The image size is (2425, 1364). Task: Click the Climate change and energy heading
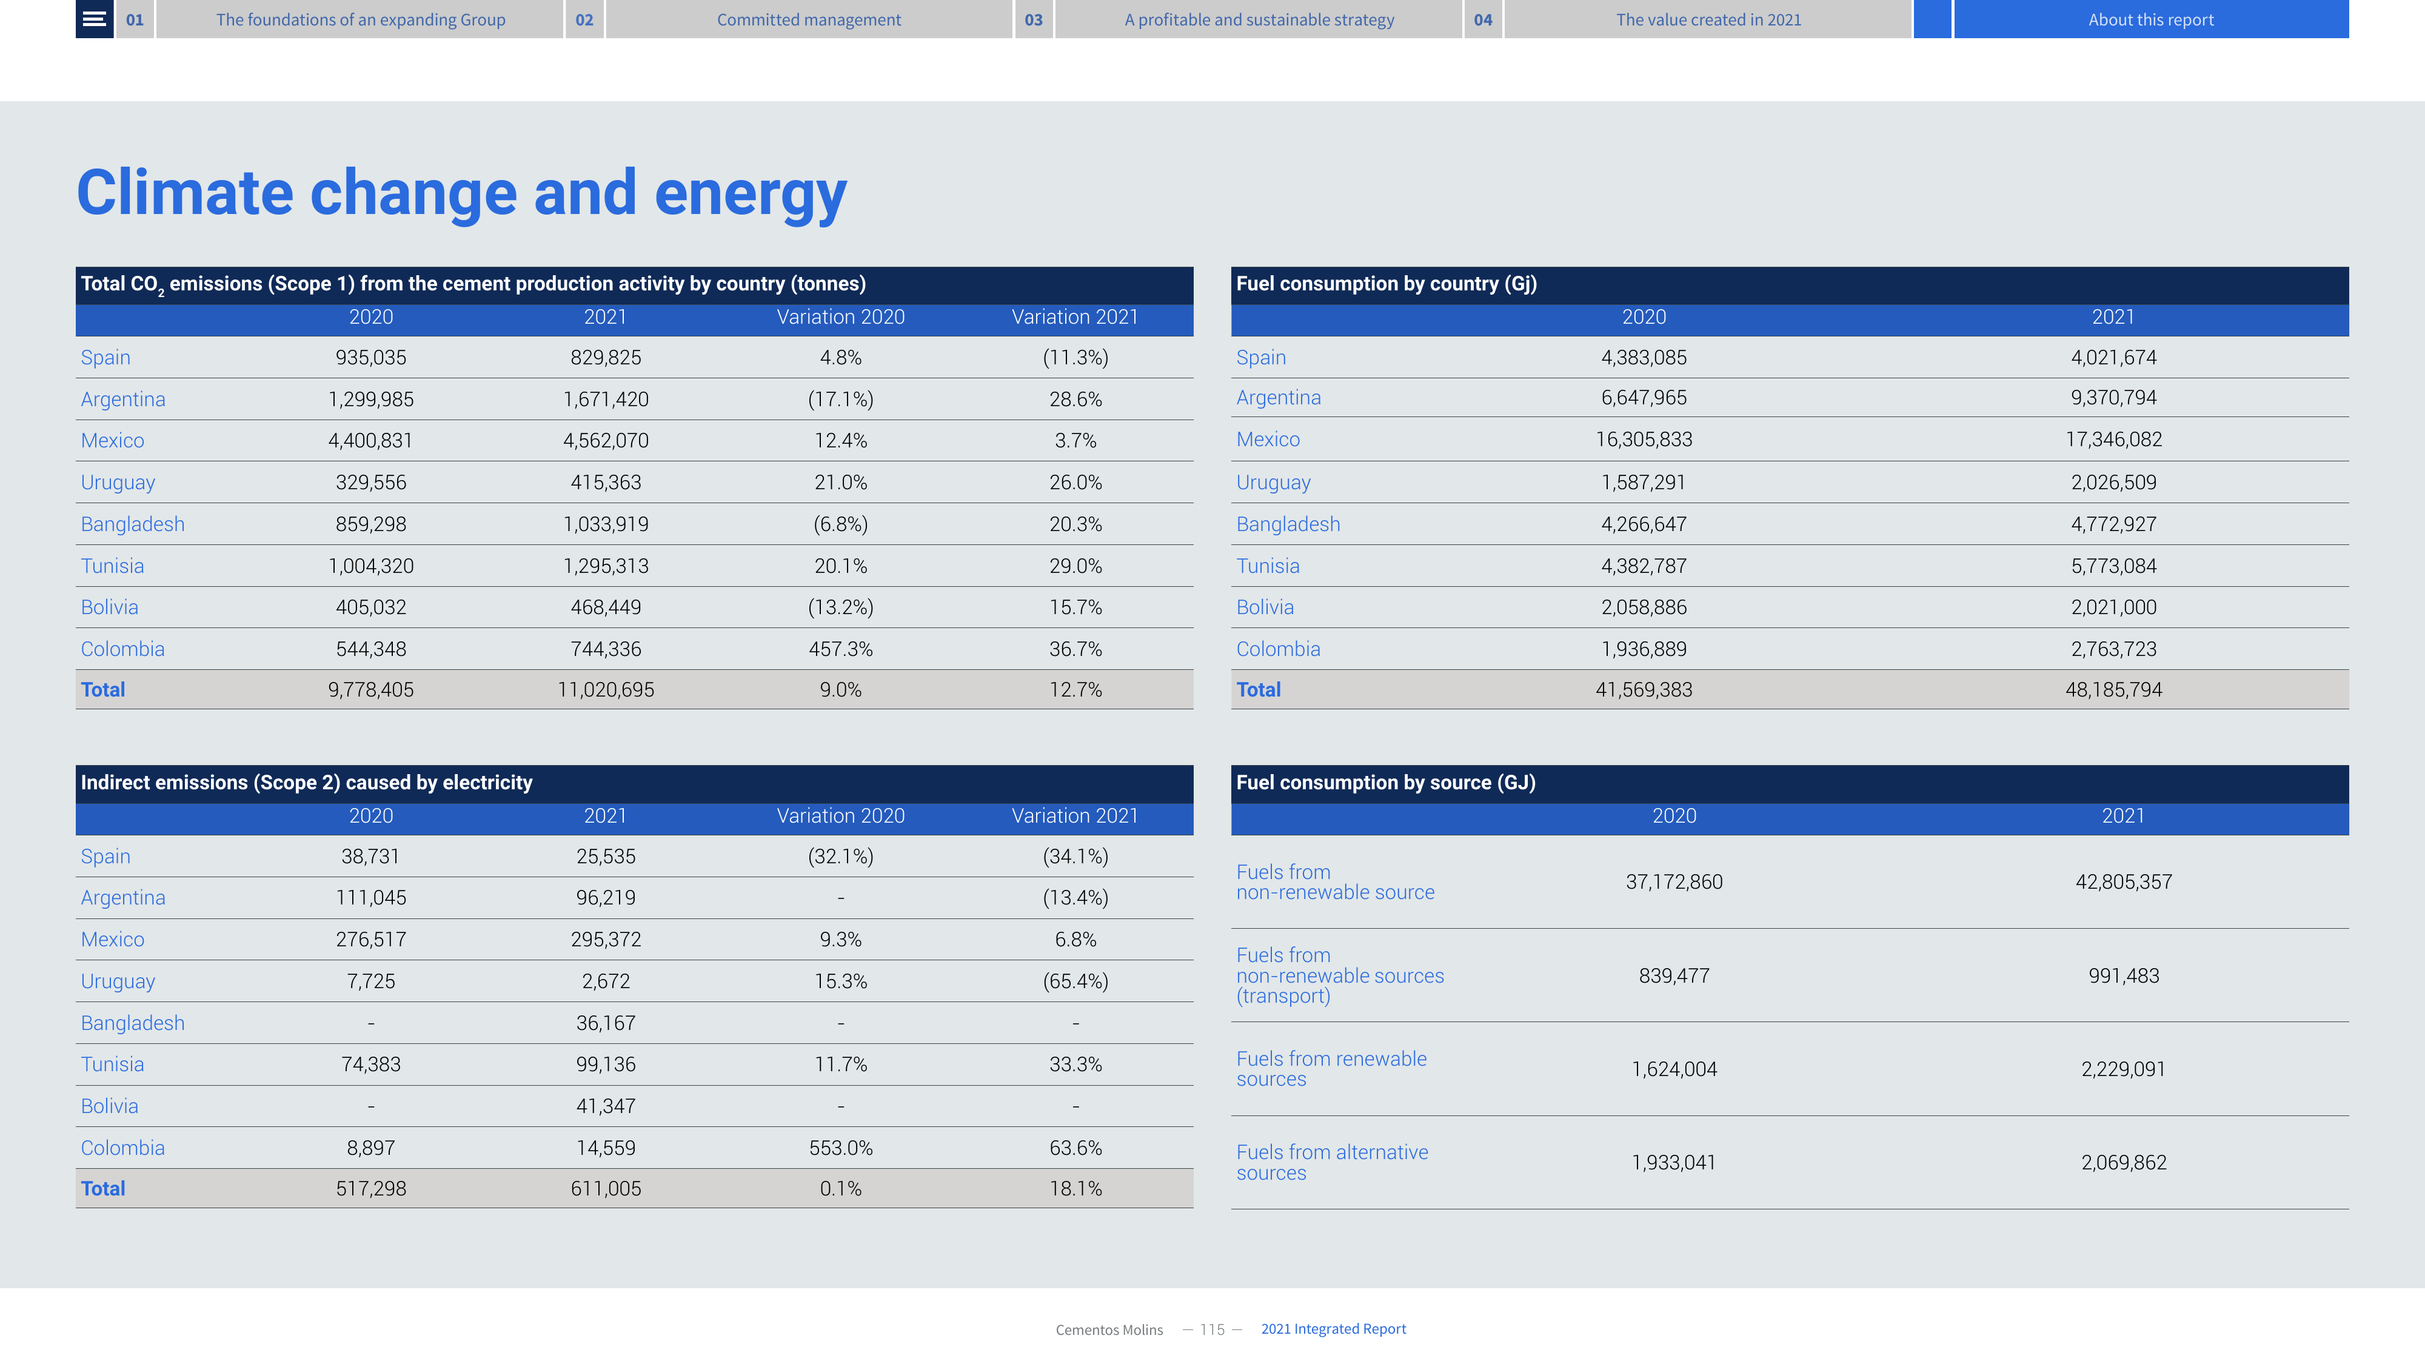point(461,193)
